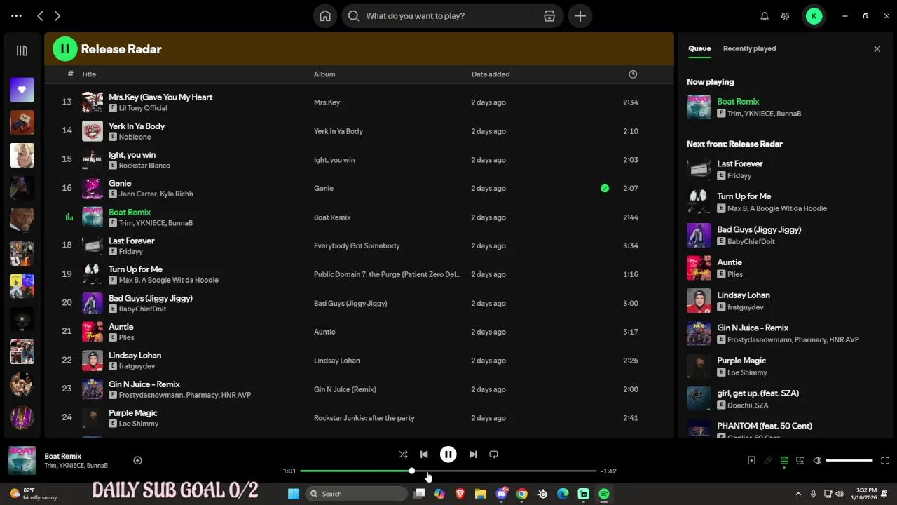The width and height of the screenshot is (897, 505).
Task: Open Boat Remix title in player bar
Action: [63, 457]
